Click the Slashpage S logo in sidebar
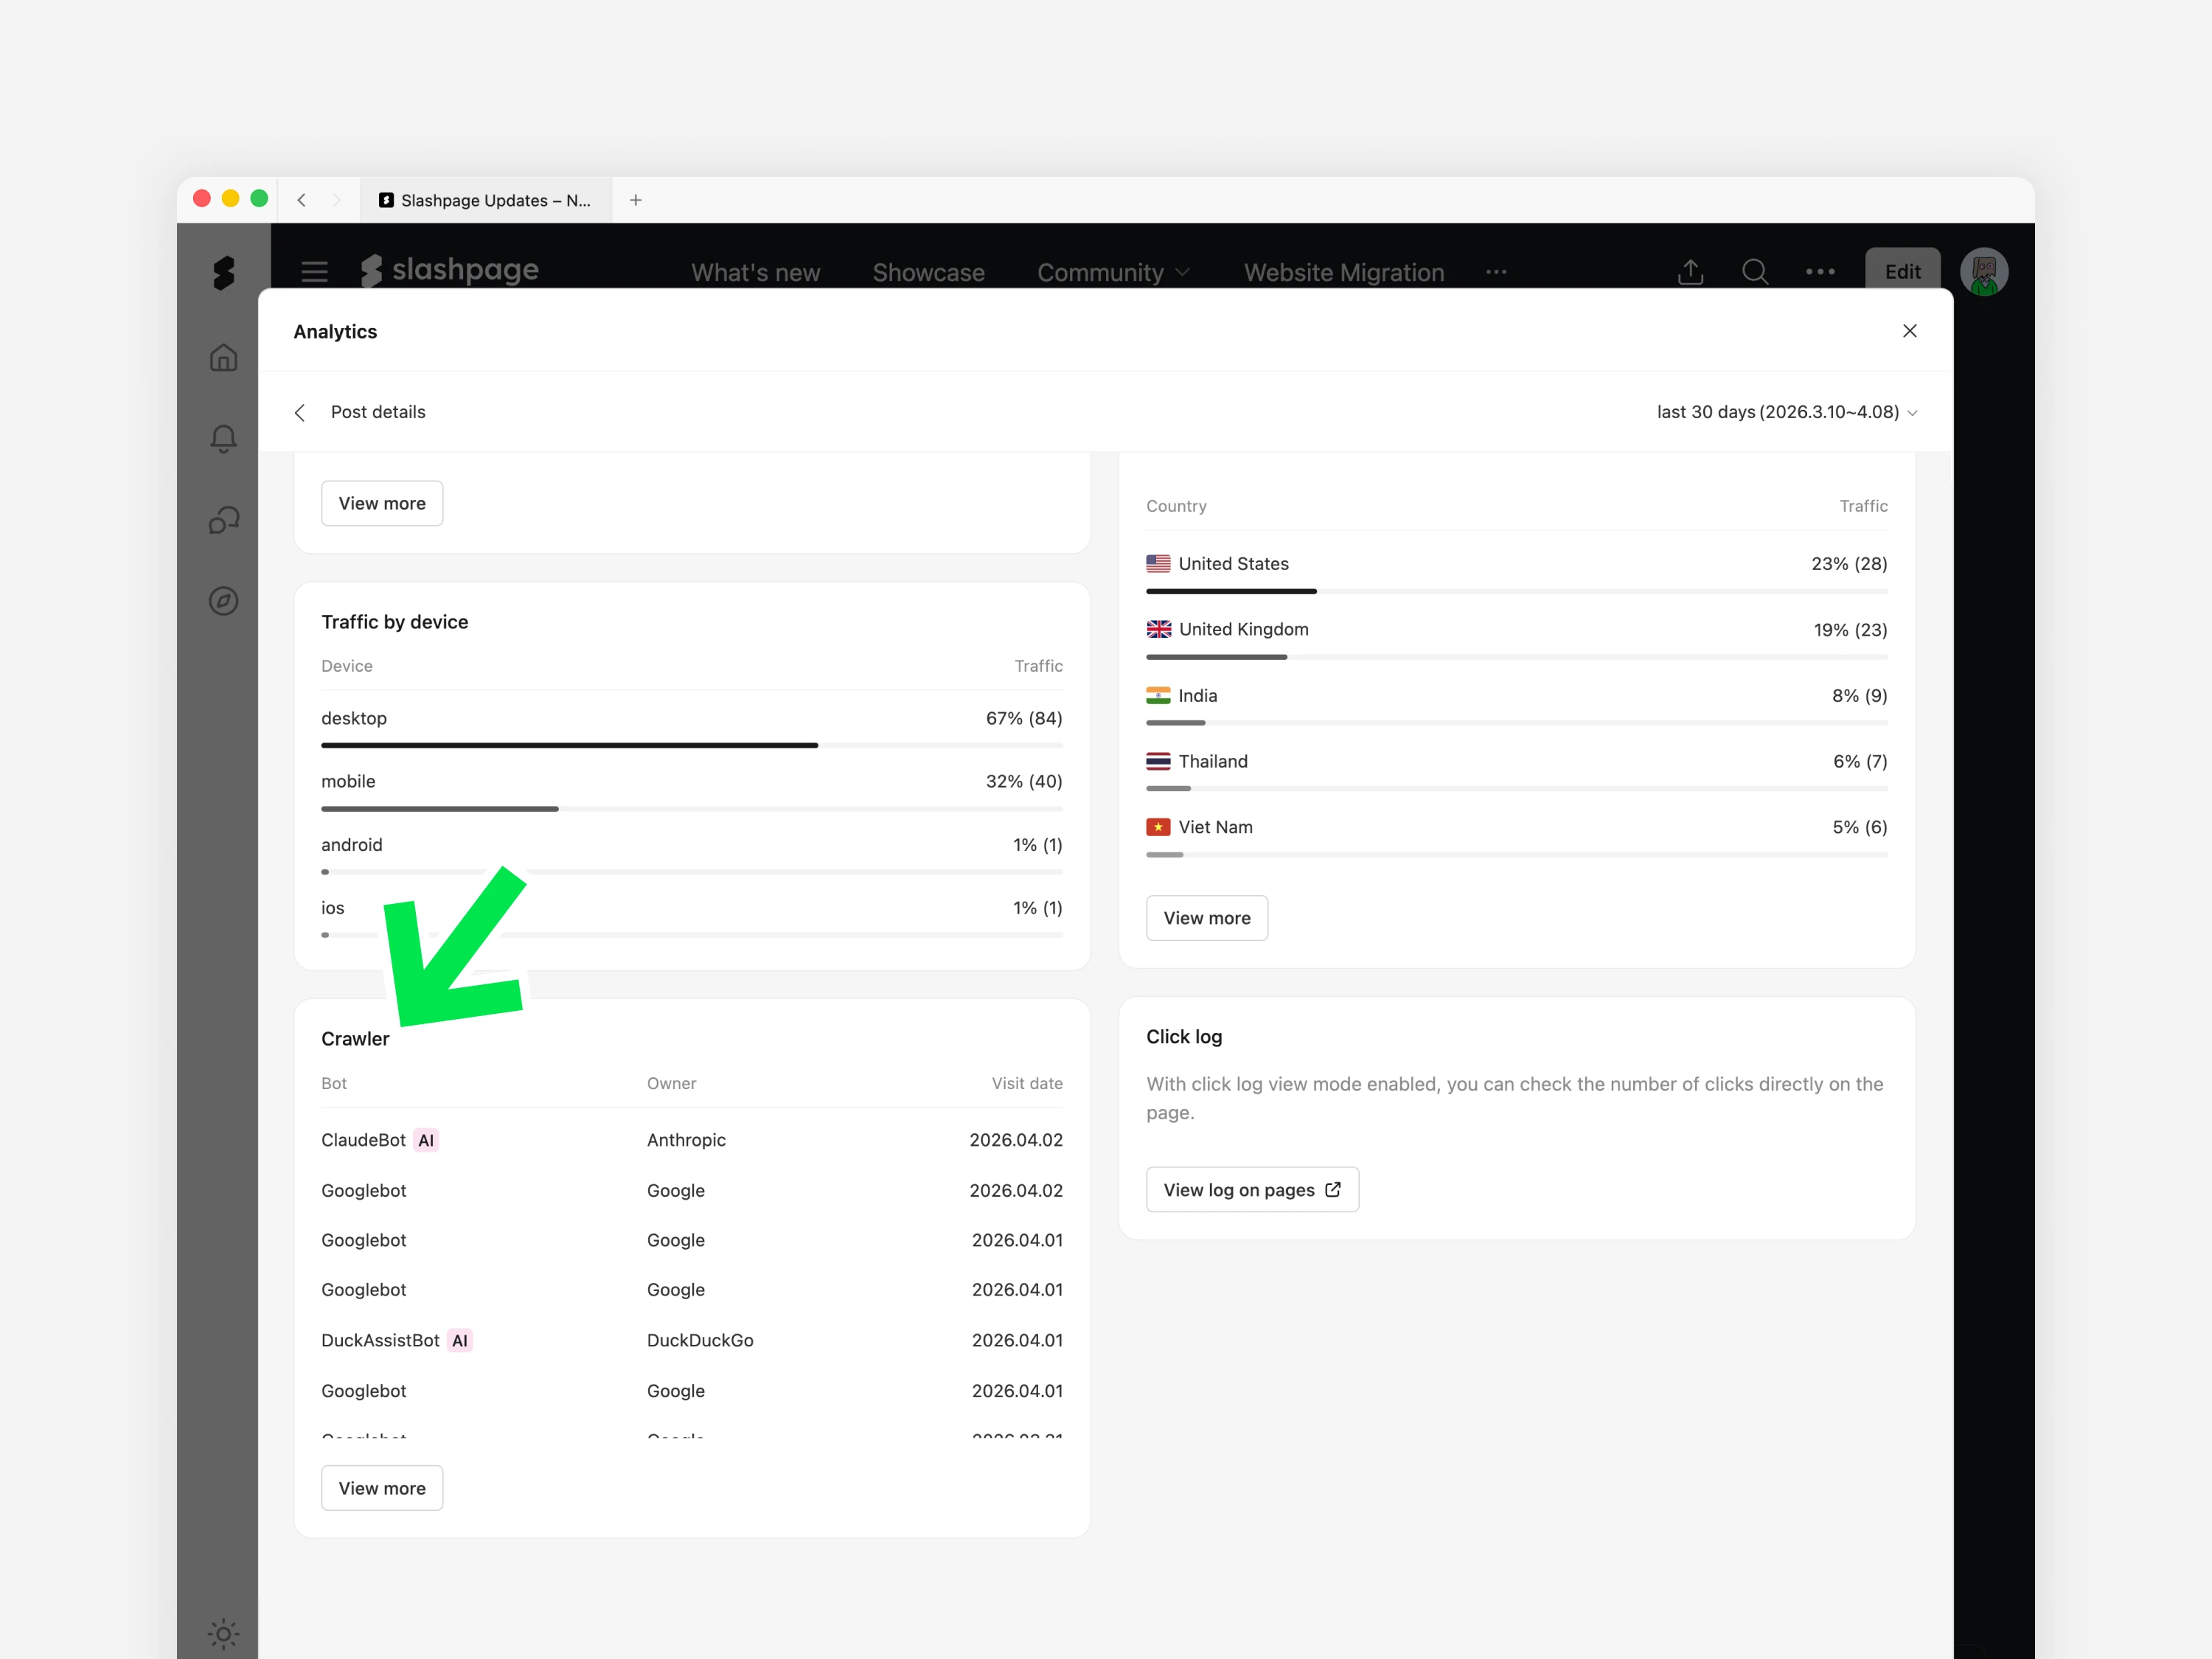2212x1659 pixels. coord(223,272)
